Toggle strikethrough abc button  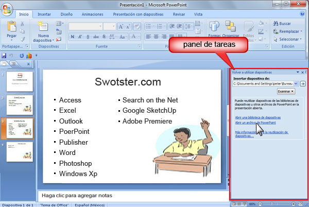[96, 37]
